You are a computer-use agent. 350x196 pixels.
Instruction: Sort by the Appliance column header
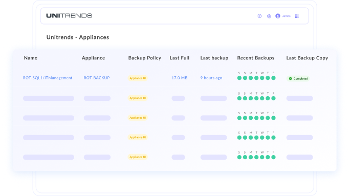coord(93,58)
